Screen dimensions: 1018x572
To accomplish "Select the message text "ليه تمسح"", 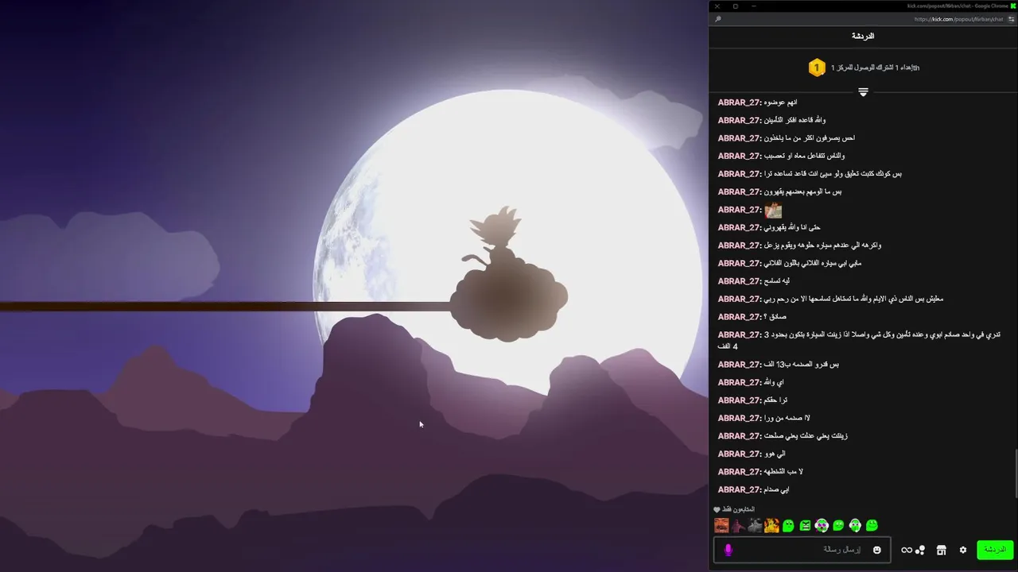I will point(777,281).
